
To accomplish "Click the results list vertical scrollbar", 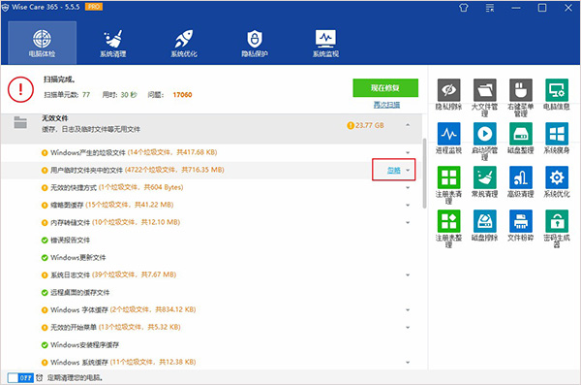I will (424, 173).
